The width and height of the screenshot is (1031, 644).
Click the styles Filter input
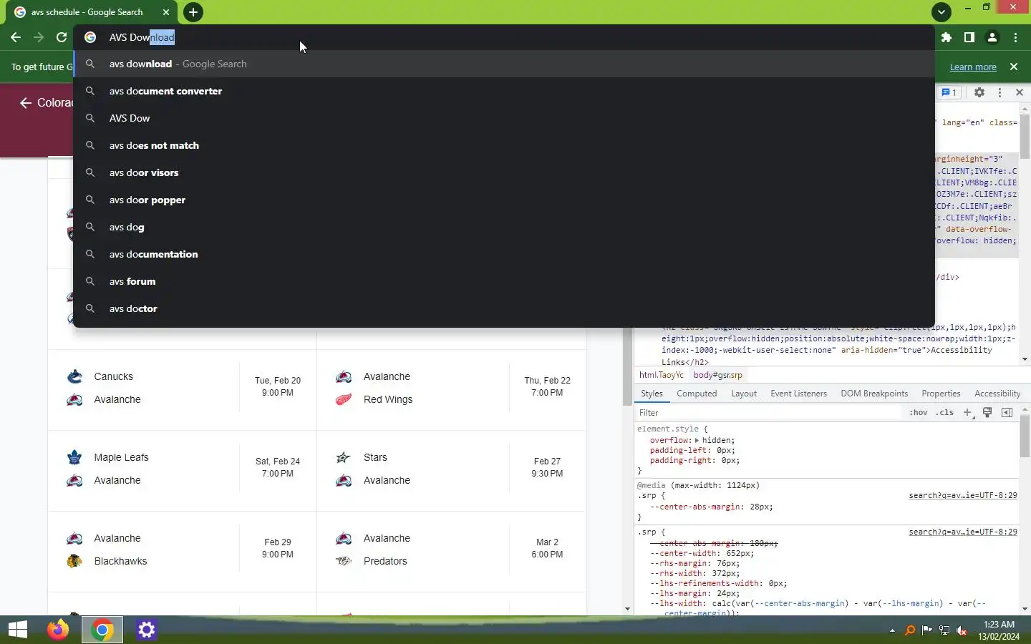click(768, 413)
